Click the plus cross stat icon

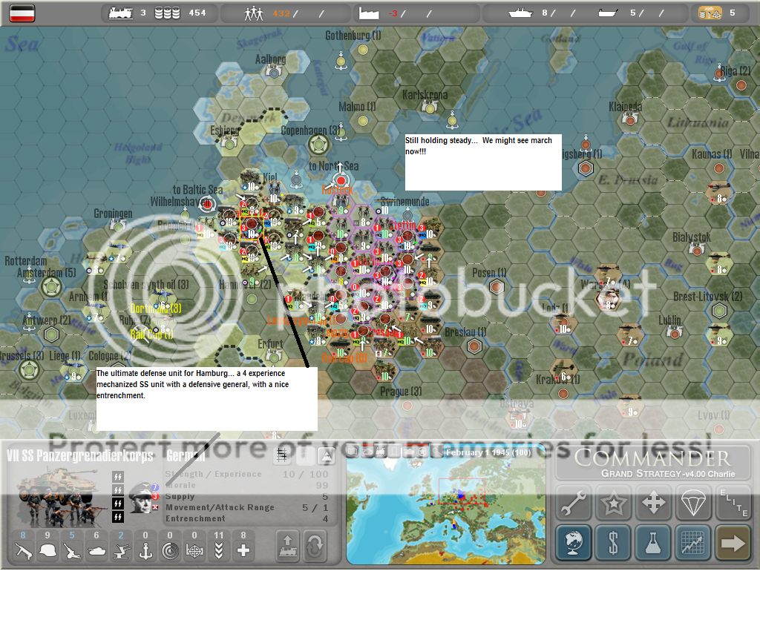[x=243, y=551]
